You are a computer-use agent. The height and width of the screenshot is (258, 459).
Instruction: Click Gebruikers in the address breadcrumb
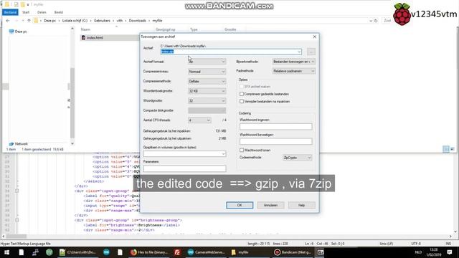tap(102, 21)
